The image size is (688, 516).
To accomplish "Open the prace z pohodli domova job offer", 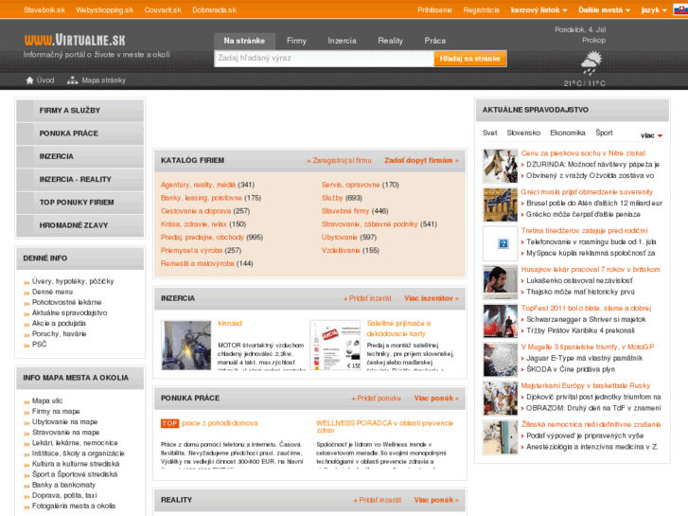I will (220, 423).
